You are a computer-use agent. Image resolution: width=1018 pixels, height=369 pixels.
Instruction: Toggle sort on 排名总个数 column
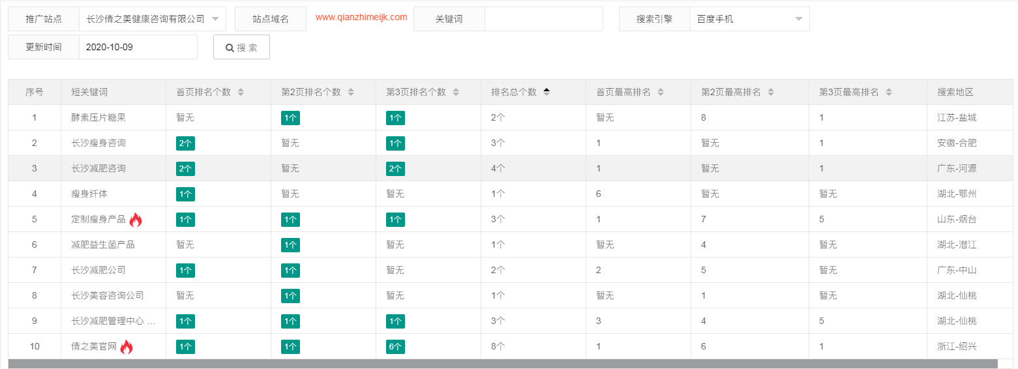click(x=546, y=92)
